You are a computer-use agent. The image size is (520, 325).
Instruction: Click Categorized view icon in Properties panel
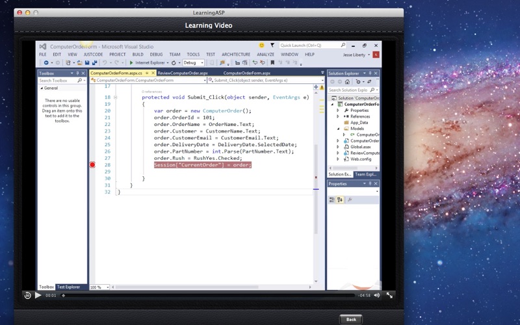(331, 200)
